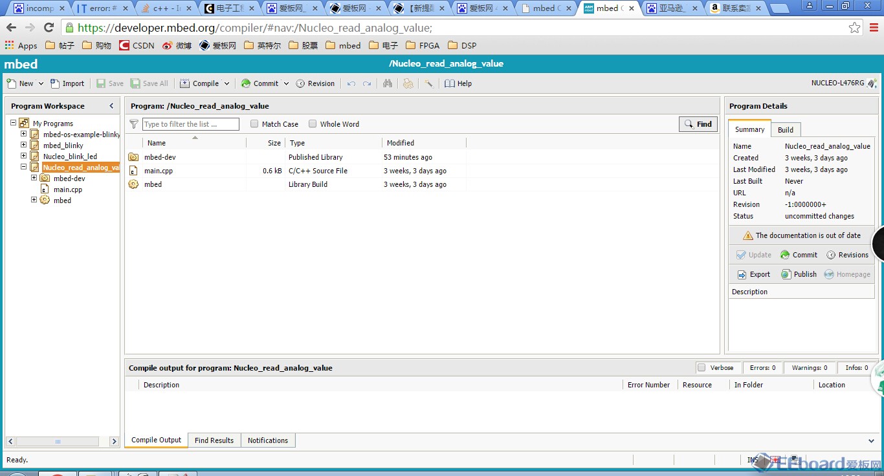This screenshot has height=476, width=884.
Task: Click the Compile toolbar button
Action: coord(199,83)
